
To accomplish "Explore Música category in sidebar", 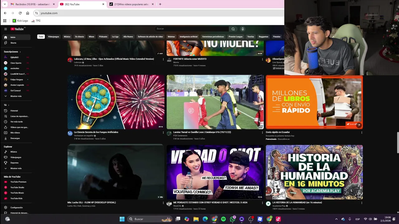I will tap(16, 152).
